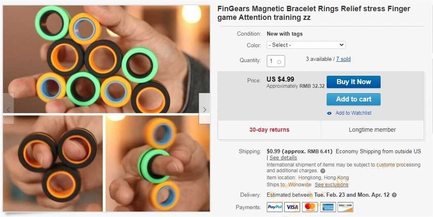Image resolution: width=433 pixels, height=217 pixels.
Task: Click the help icon after additional charges
Action: click(x=323, y=171)
